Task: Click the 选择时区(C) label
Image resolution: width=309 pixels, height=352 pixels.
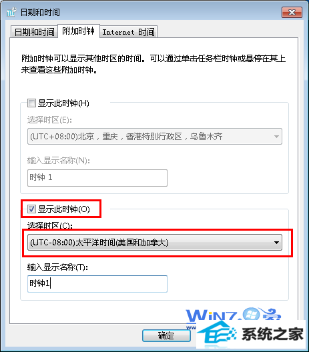Action: [x=49, y=225]
